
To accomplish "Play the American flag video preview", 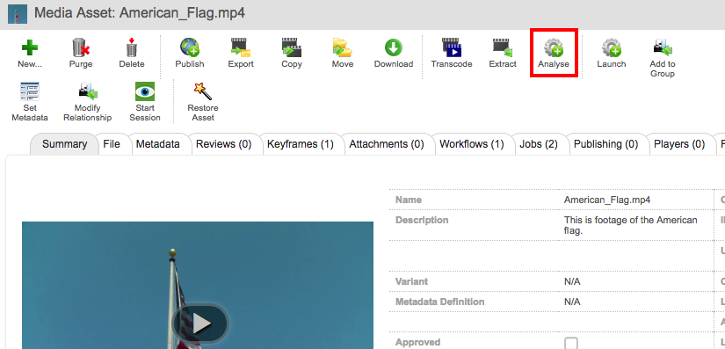I will tap(200, 324).
